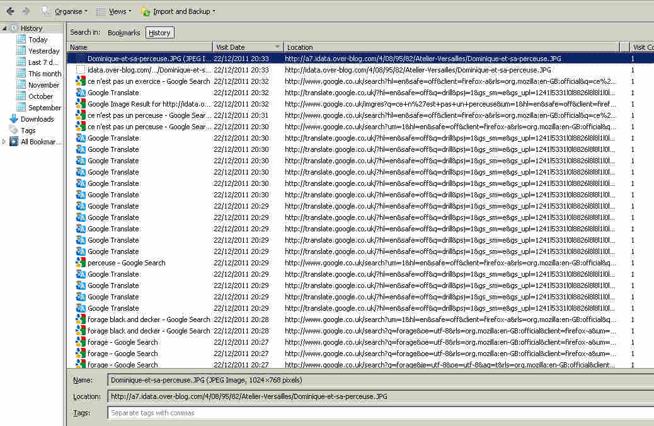Switch search scope to Bookmarks
Screen dimensions: 654x426
pyautogui.click(x=124, y=33)
